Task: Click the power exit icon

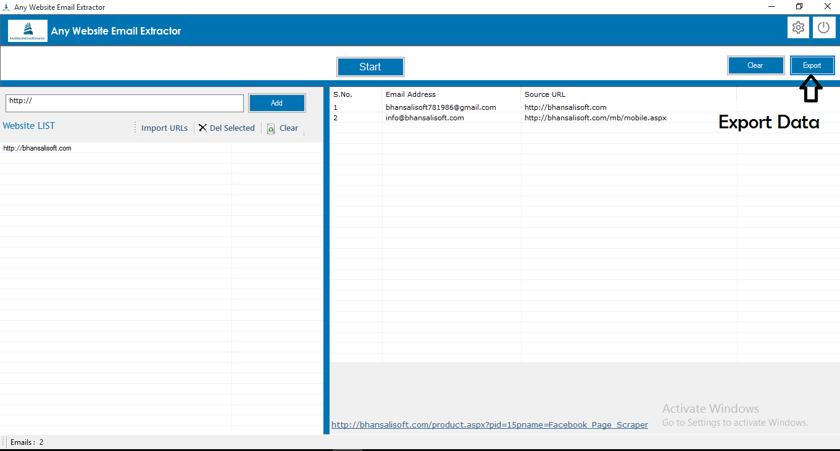Action: (x=823, y=28)
